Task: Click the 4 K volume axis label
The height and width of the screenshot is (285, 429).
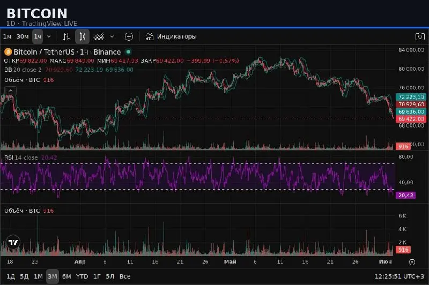Action: click(403, 229)
